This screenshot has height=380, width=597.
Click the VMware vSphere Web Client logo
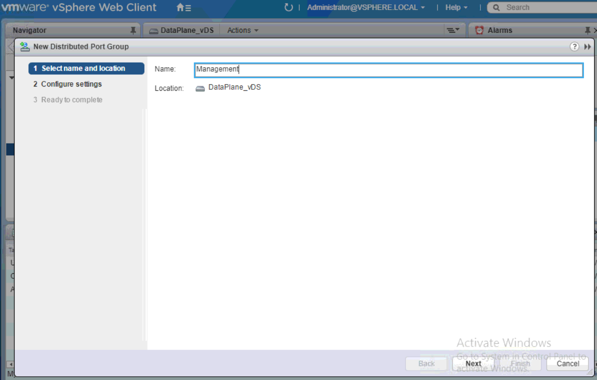[x=79, y=8]
